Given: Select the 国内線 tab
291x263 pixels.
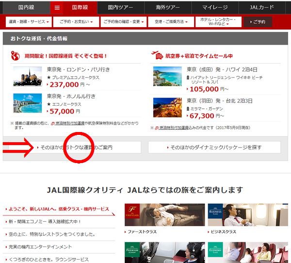Looking at the screenshot, I should coord(26,8).
